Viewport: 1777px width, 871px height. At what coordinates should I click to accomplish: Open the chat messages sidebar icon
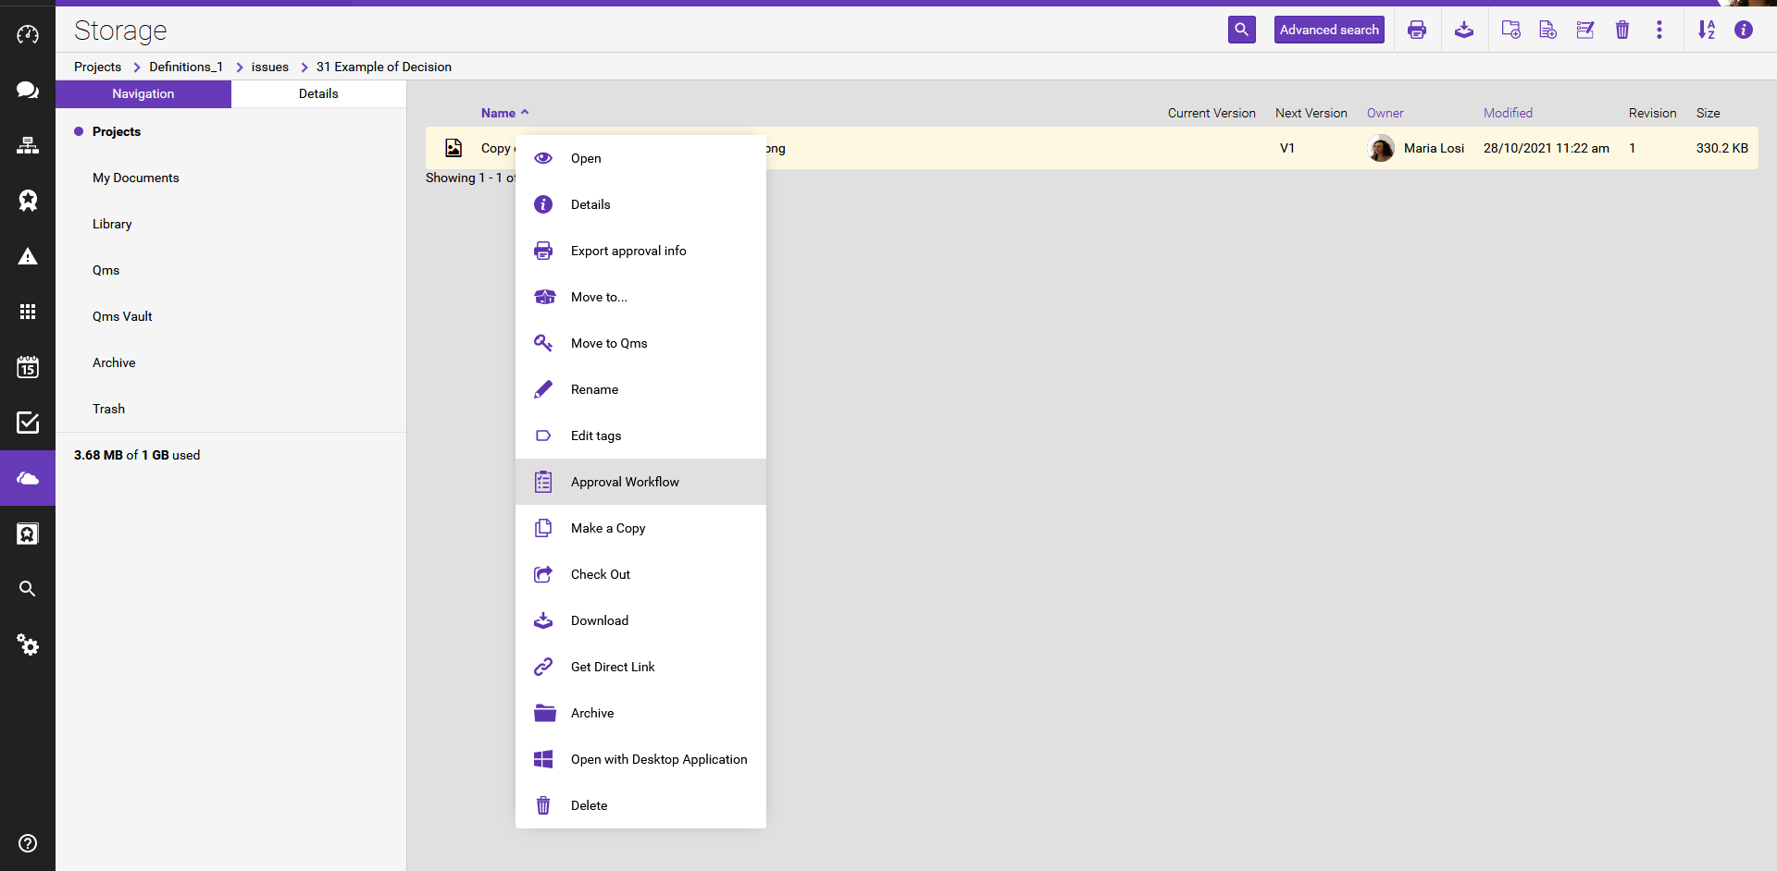coord(28,90)
